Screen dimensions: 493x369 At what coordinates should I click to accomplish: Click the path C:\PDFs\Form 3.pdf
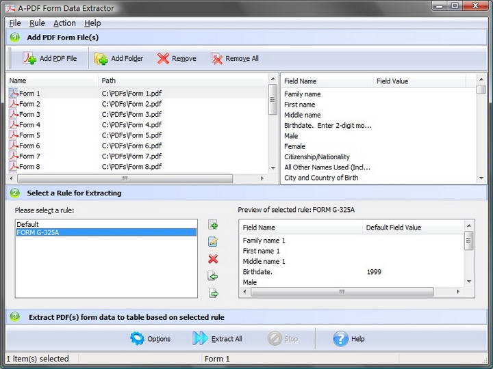coord(131,114)
